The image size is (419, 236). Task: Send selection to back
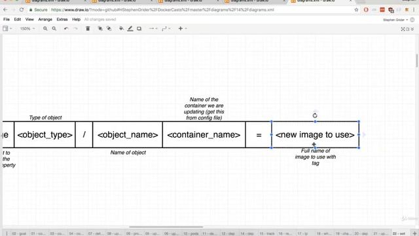(x=109, y=28)
